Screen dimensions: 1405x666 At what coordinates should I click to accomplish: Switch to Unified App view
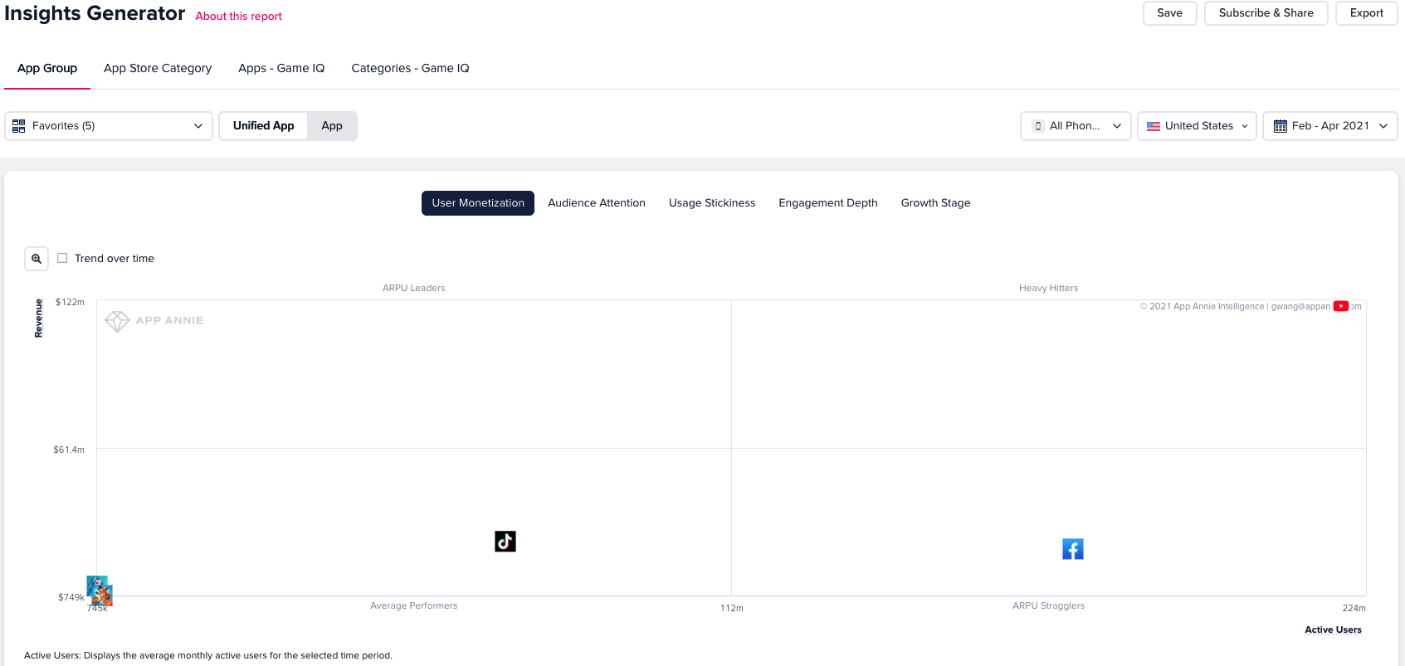(263, 126)
